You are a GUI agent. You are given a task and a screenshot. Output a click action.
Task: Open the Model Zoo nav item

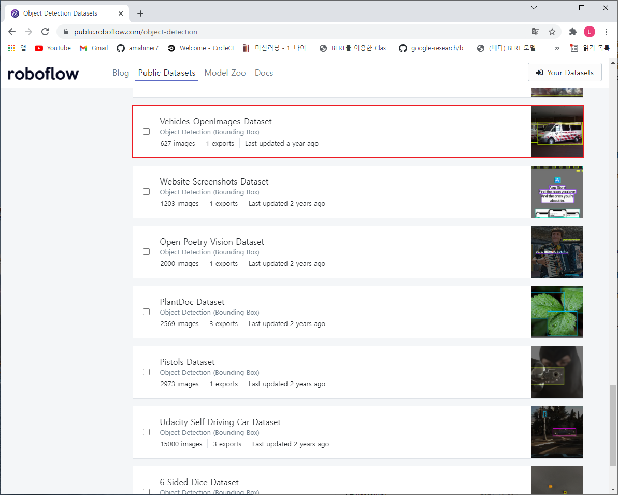(x=225, y=73)
